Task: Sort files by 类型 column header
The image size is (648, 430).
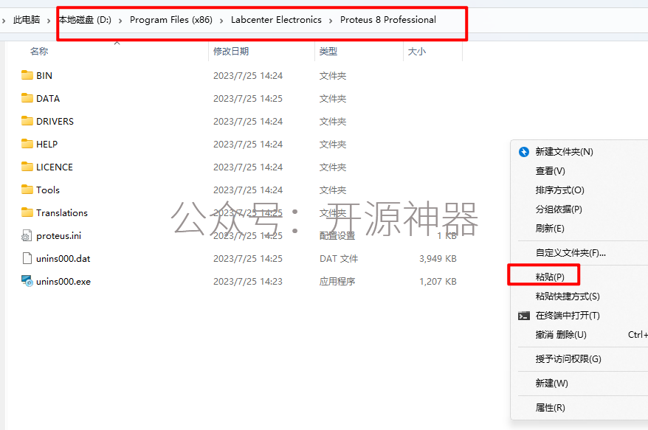Action: click(328, 51)
